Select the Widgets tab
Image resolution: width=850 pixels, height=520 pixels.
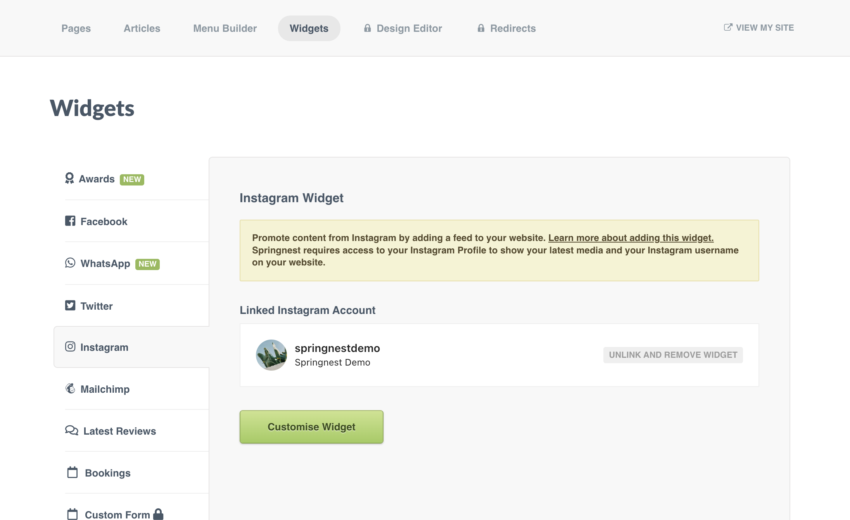(309, 28)
